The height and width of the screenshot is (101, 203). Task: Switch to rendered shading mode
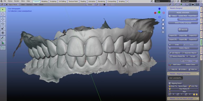pyautogui.click(x=198, y=4)
